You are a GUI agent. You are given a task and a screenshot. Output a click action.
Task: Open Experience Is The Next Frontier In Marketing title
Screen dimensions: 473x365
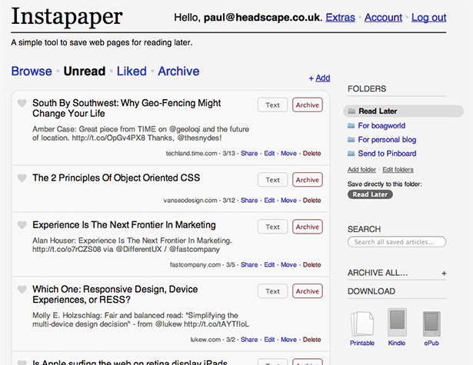tap(124, 225)
